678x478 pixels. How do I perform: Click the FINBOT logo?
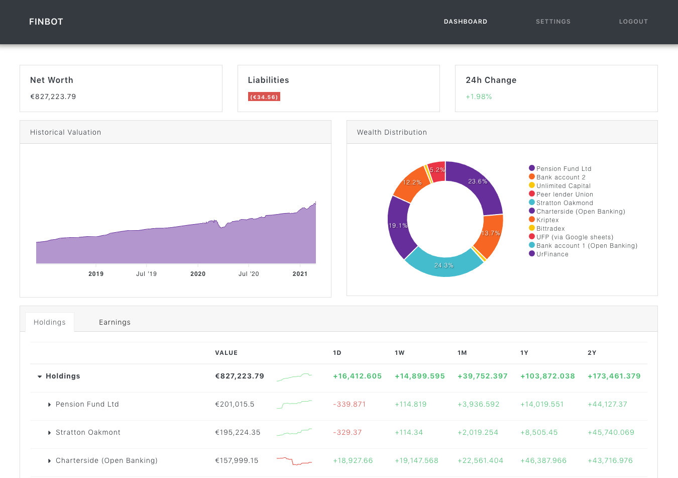click(x=46, y=22)
